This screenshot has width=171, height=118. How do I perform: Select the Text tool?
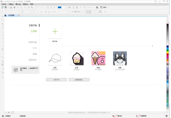[x=2, y=49]
